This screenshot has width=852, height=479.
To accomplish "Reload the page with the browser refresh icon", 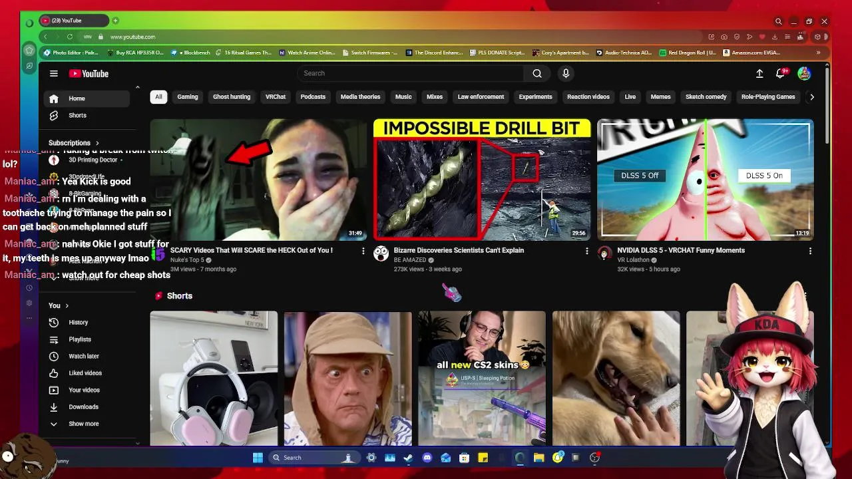I will click(70, 37).
